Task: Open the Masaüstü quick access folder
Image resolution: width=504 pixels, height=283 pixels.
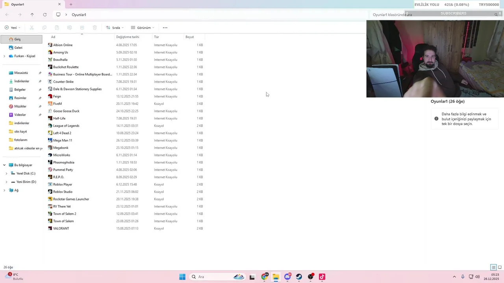Action: pos(22,73)
